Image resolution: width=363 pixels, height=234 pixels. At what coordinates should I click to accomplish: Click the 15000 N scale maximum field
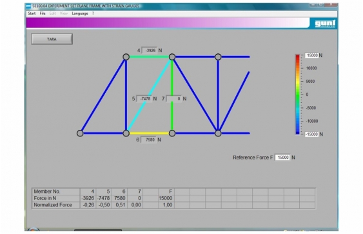(311, 55)
